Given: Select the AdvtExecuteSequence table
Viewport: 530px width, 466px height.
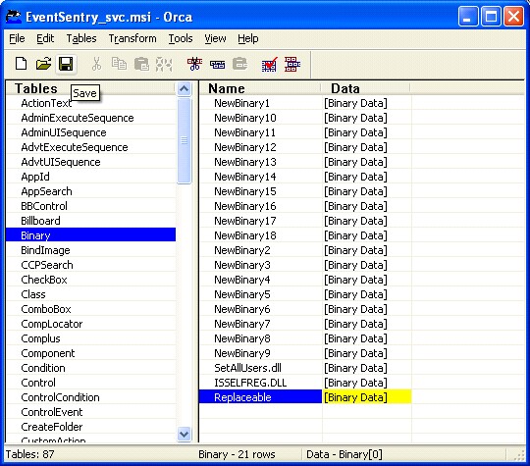Looking at the screenshot, I should tap(75, 147).
